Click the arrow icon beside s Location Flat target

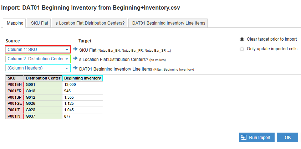(75, 58)
